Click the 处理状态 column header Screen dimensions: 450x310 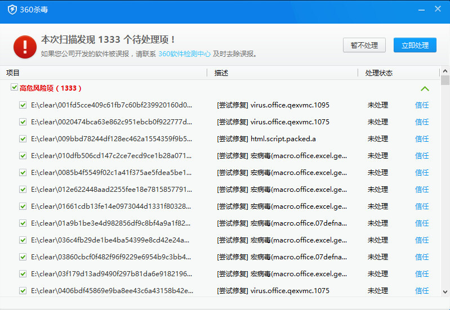(378, 73)
